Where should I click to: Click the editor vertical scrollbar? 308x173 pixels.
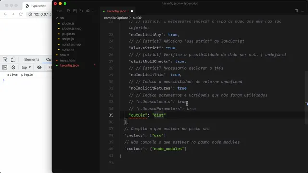click(x=306, y=98)
